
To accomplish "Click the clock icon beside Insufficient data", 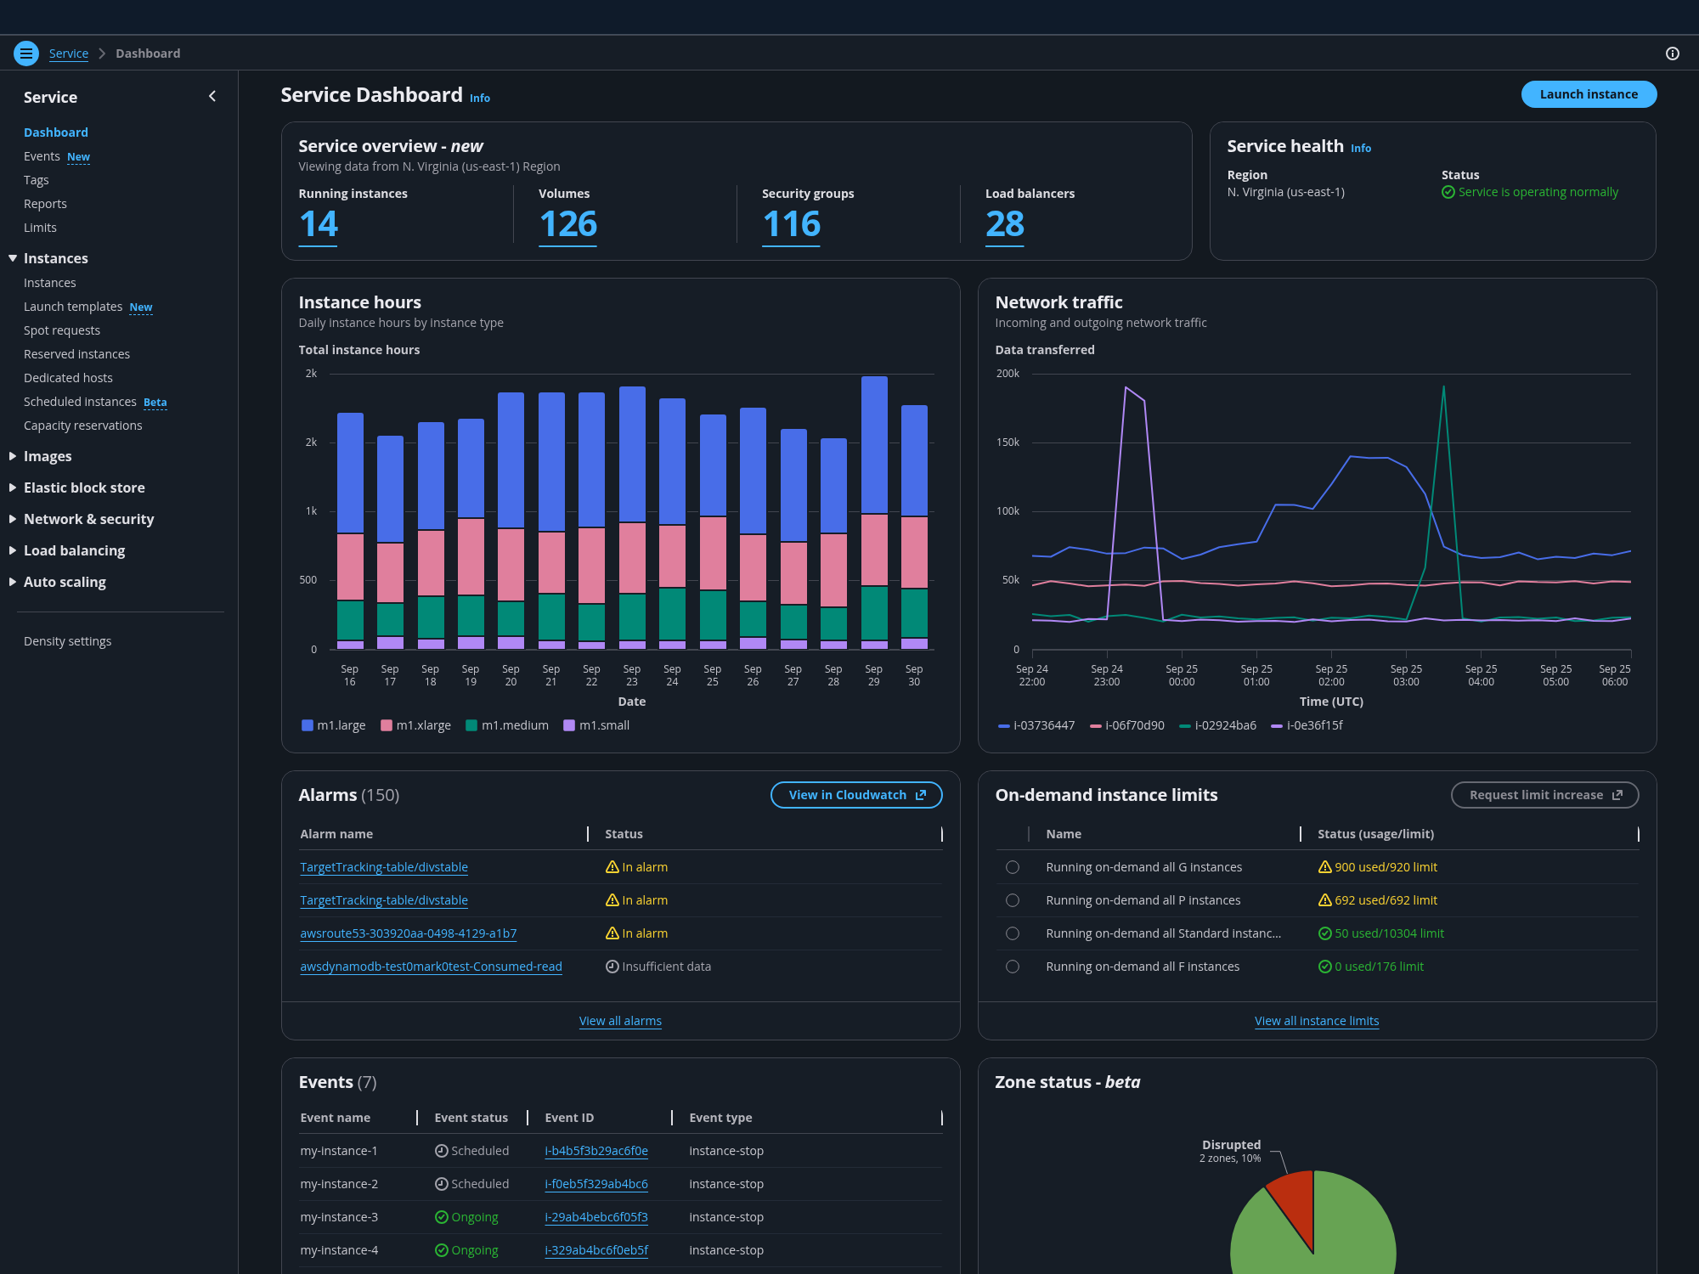I will [x=612, y=967].
